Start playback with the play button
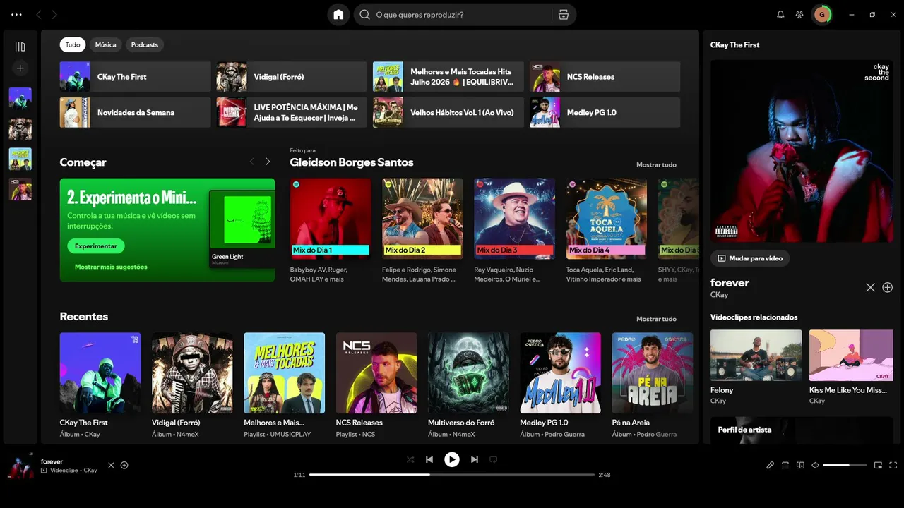This screenshot has height=508, width=904. click(452, 459)
